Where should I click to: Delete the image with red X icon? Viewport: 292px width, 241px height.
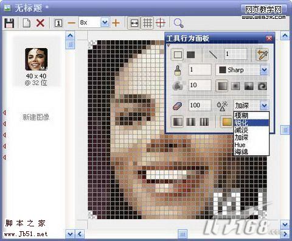40,23
